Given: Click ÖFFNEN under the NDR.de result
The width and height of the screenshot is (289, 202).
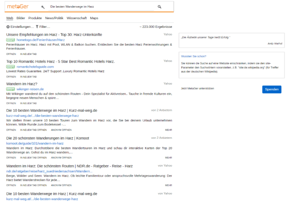Looking at the screenshot, I should point(11,185).
